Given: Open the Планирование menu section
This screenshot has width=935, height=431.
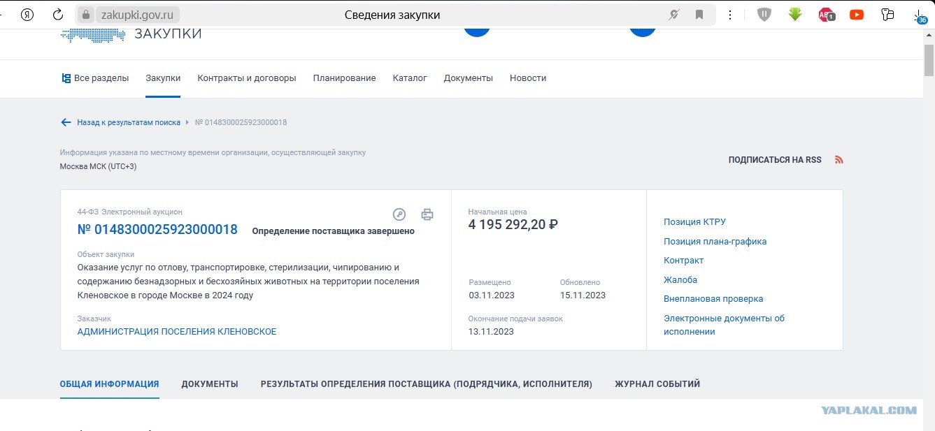Looking at the screenshot, I should tap(344, 78).
